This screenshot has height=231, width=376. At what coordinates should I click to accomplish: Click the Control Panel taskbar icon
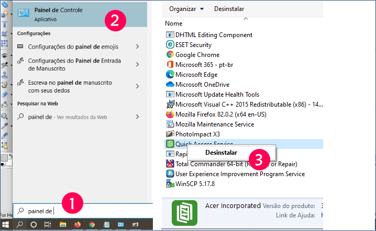pyautogui.click(x=121, y=225)
